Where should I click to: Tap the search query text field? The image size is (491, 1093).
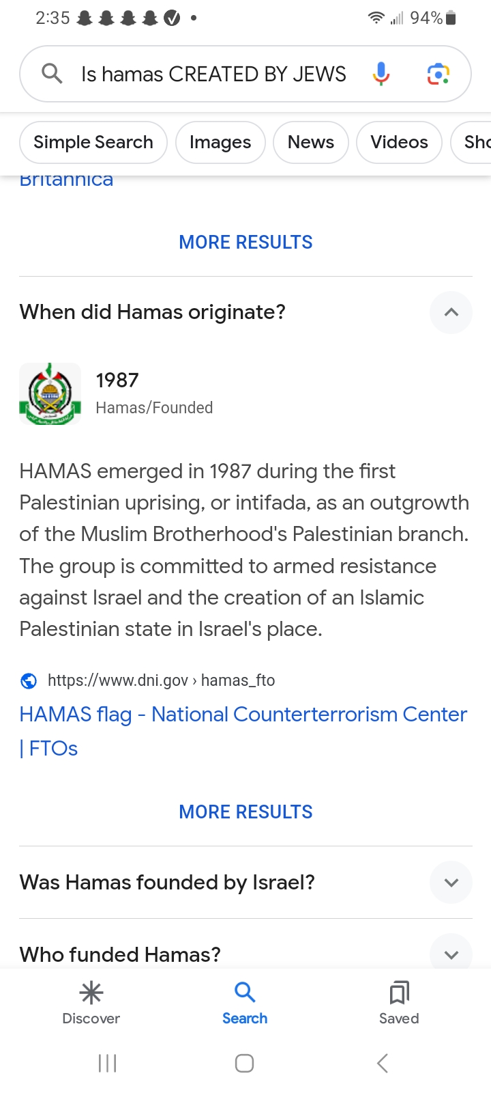point(213,74)
